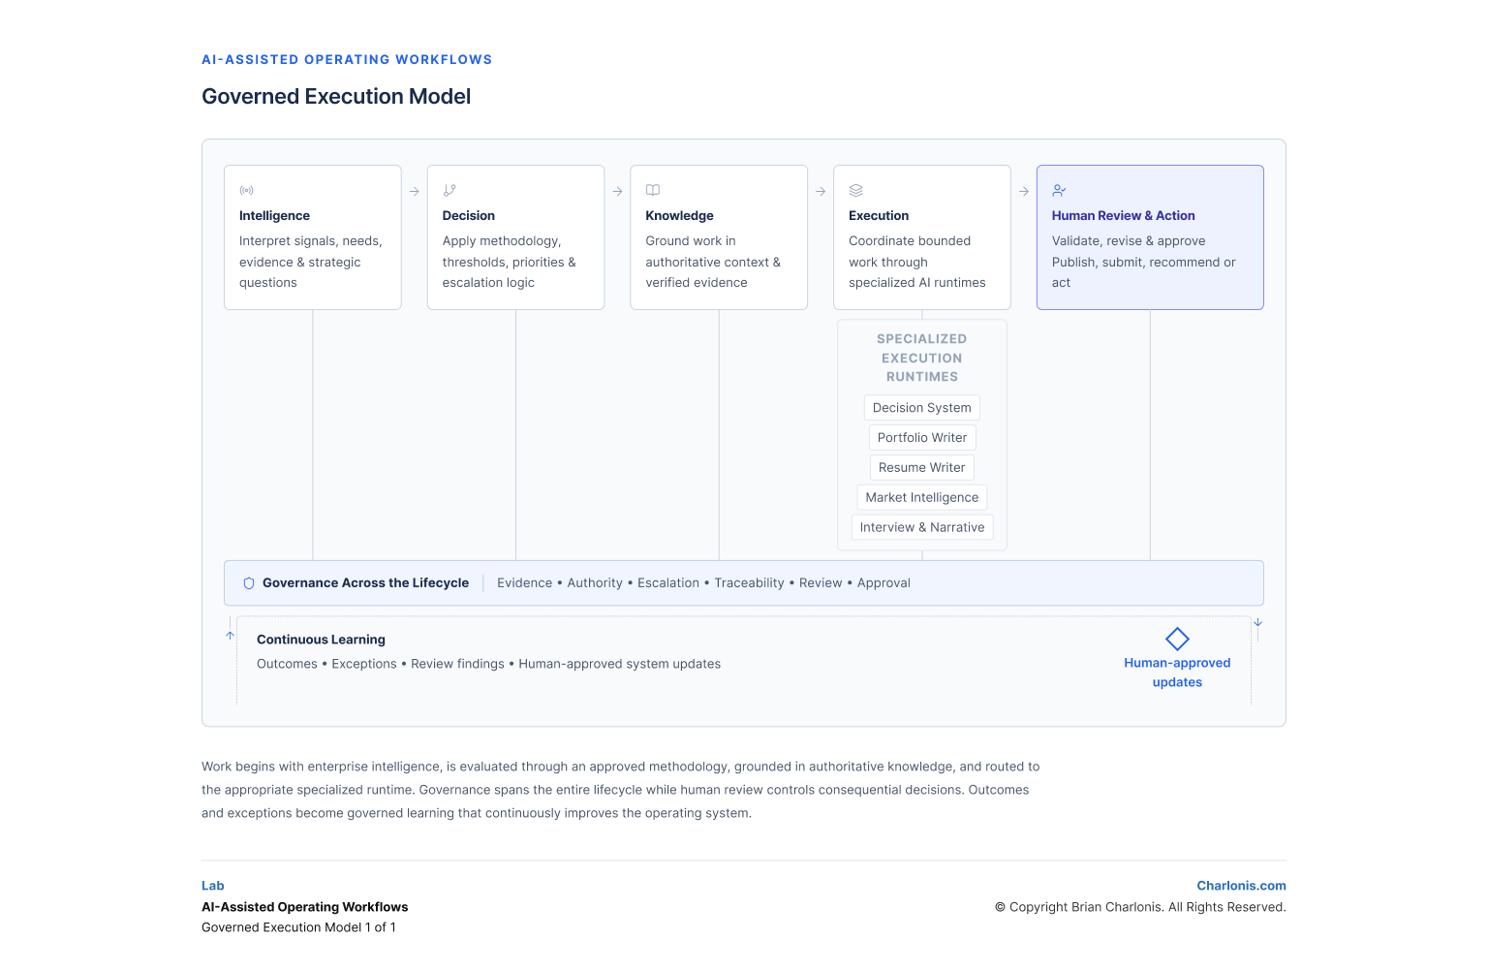Click the word Evidence in governance bar
The width and height of the screenshot is (1488, 971).
coord(525,583)
